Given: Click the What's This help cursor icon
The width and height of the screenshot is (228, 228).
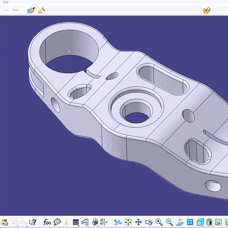Looking at the screenshot, I should click(32, 222).
